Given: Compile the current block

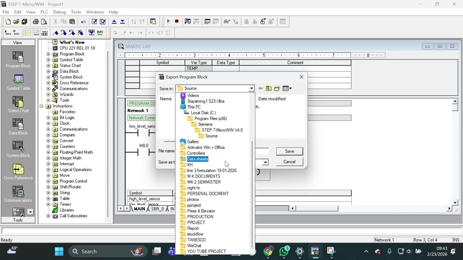Looking at the screenshot, I should [x=94, y=22].
